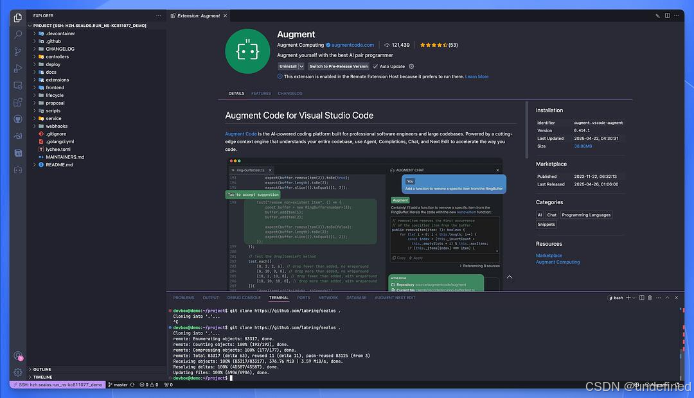Toggle the Auto Update checkbox
Screen dimensions: 694x398
[375, 66]
